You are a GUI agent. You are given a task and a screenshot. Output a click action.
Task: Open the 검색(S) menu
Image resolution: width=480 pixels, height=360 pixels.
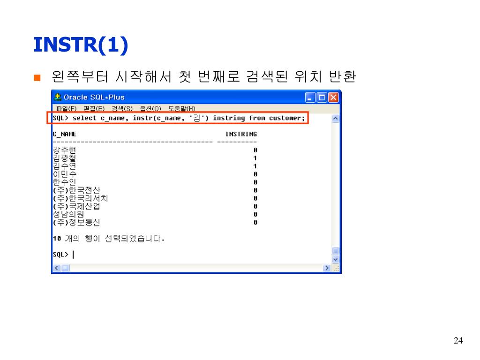pyautogui.click(x=122, y=108)
